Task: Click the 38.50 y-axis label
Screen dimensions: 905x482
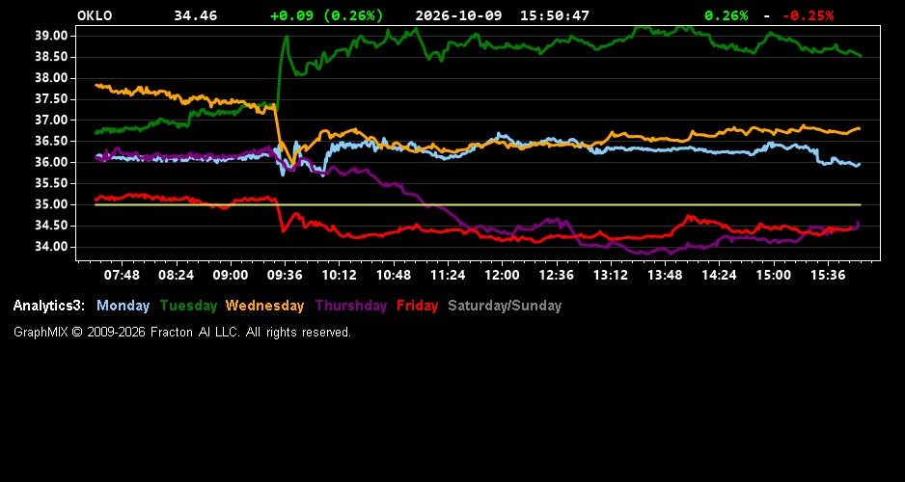Action: [52, 57]
